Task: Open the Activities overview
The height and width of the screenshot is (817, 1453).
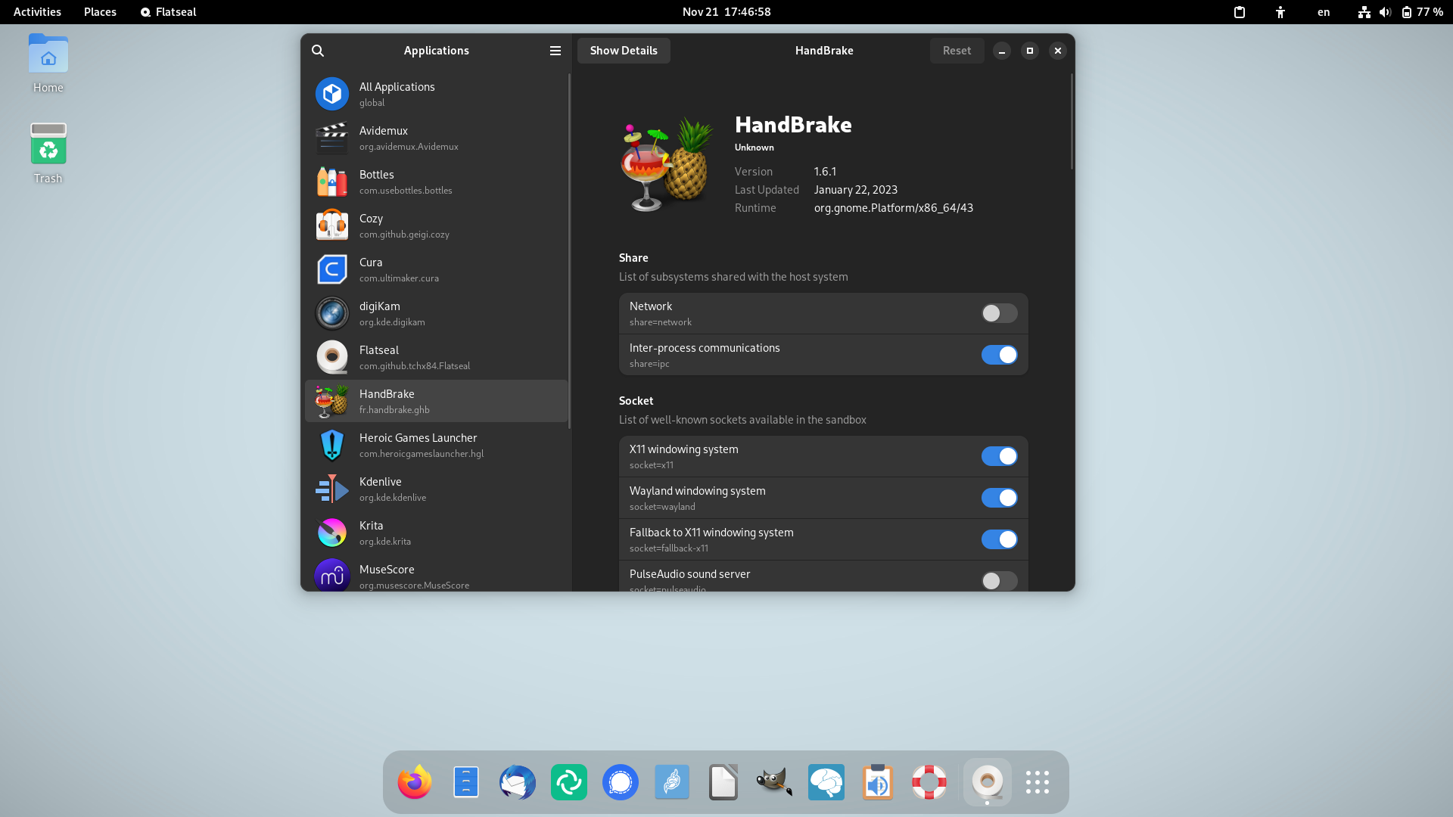Action: [x=37, y=12]
